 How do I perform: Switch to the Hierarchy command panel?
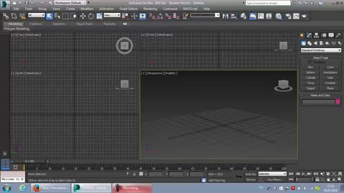point(317,35)
